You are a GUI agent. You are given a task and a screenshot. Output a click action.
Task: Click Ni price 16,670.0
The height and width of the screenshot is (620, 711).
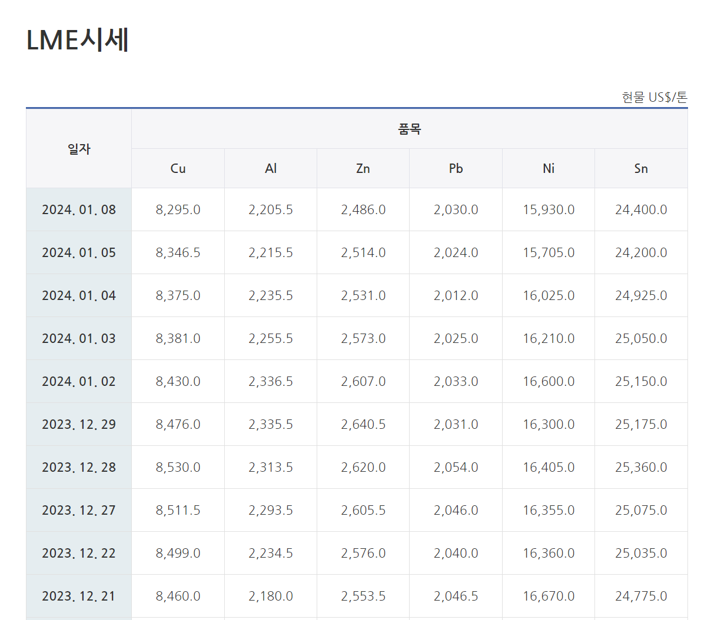[x=549, y=596]
